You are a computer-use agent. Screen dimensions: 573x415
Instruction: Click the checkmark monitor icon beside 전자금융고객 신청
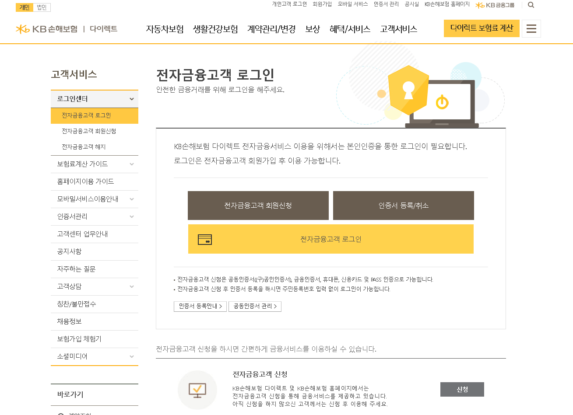tap(197, 390)
